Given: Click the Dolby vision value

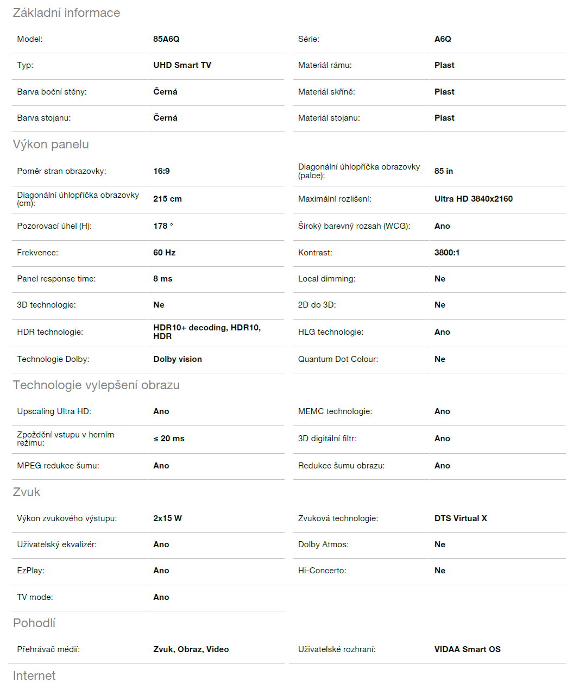Looking at the screenshot, I should point(178,359).
